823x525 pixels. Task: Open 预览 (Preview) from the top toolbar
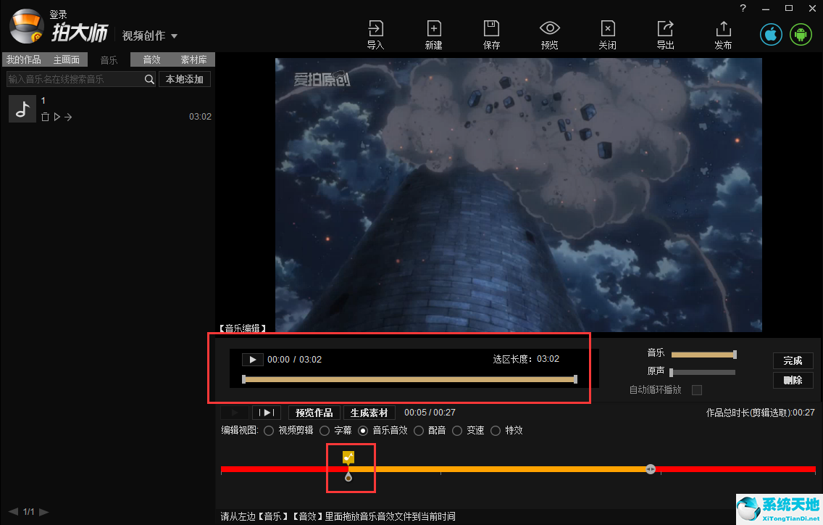[x=549, y=34]
